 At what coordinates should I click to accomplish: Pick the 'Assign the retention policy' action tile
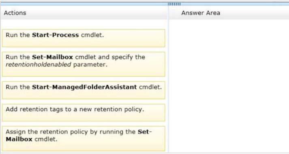tap(83, 139)
